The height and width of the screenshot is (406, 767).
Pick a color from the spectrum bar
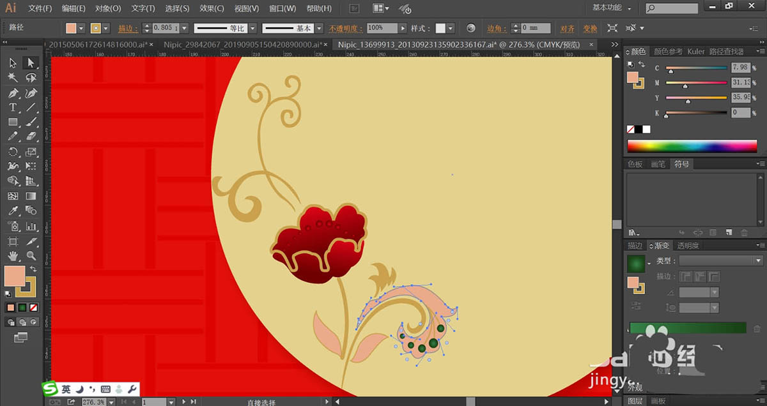click(692, 146)
